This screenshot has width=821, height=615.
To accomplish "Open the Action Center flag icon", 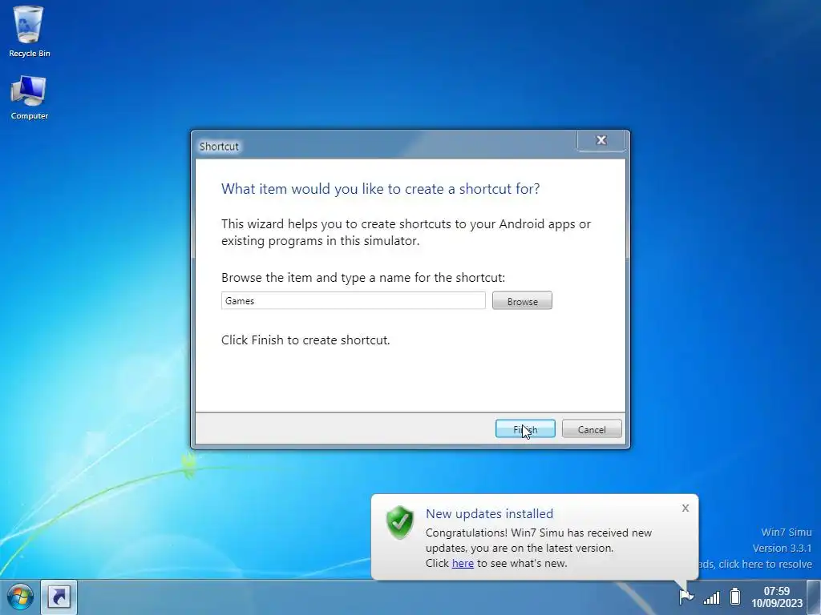I will tap(686, 596).
